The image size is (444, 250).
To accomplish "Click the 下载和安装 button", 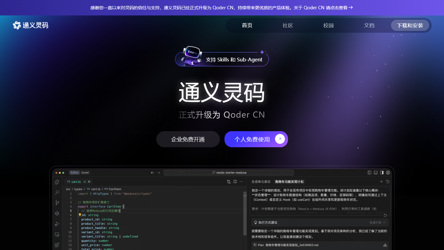I will pos(410,25).
